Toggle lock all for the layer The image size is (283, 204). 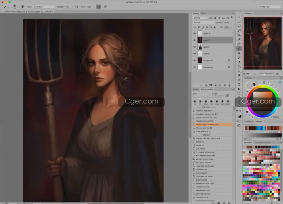[215, 27]
